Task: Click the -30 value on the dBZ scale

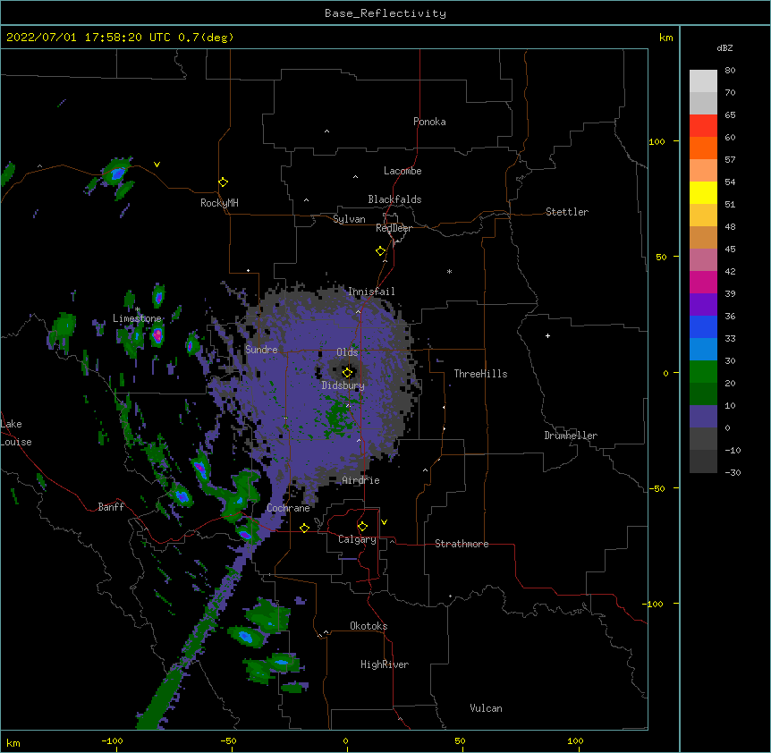Action: click(733, 472)
